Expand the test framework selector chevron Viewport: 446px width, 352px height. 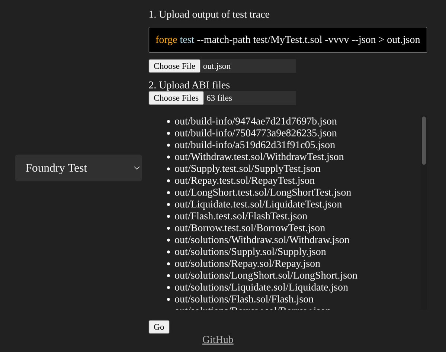coord(136,168)
